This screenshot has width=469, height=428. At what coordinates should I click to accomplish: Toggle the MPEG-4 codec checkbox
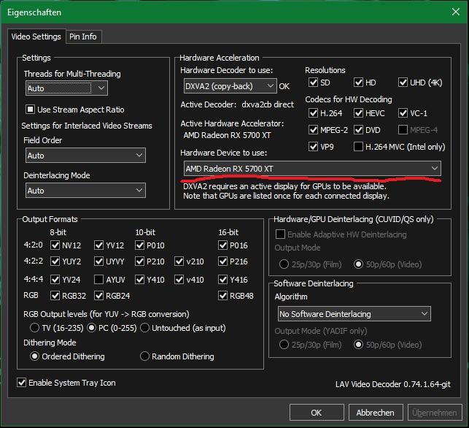[x=403, y=130]
